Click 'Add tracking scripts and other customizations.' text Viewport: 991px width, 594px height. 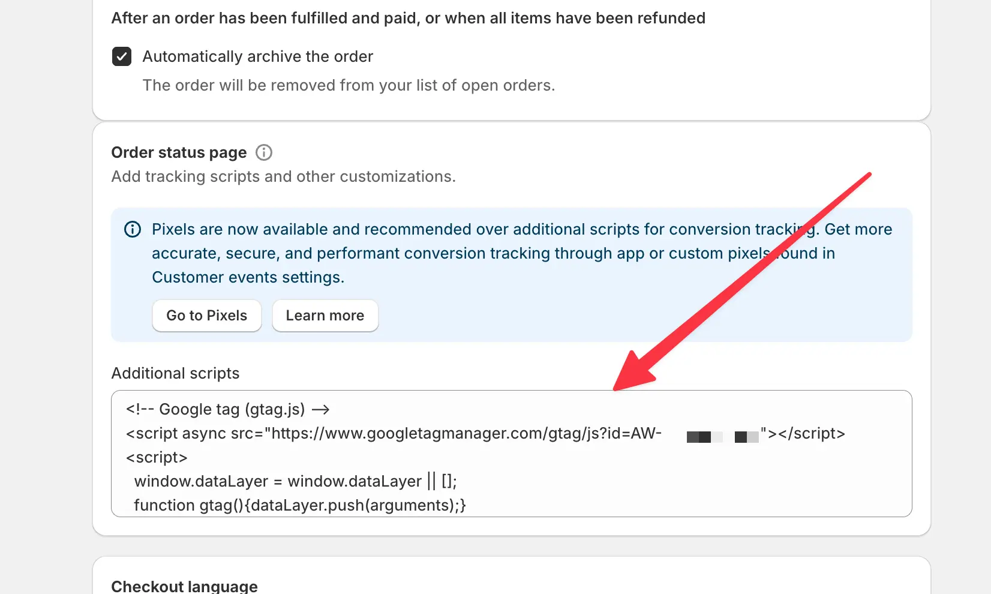pos(284,176)
